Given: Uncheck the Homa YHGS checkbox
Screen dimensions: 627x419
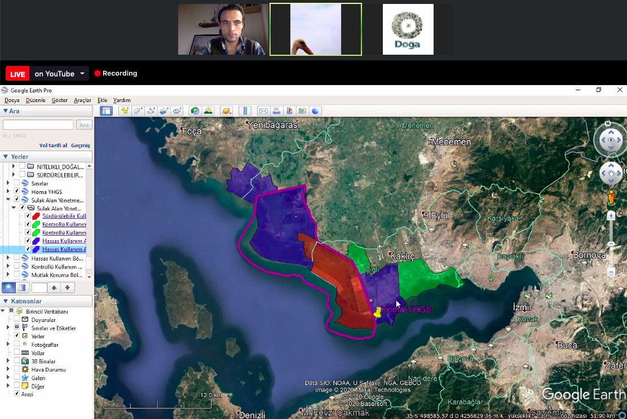Looking at the screenshot, I should pyautogui.click(x=17, y=192).
